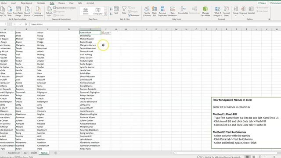Image resolution: width=281 pixels, height=158 pixels.
Task: Switch to Normal view in status bar
Action: click(247, 157)
